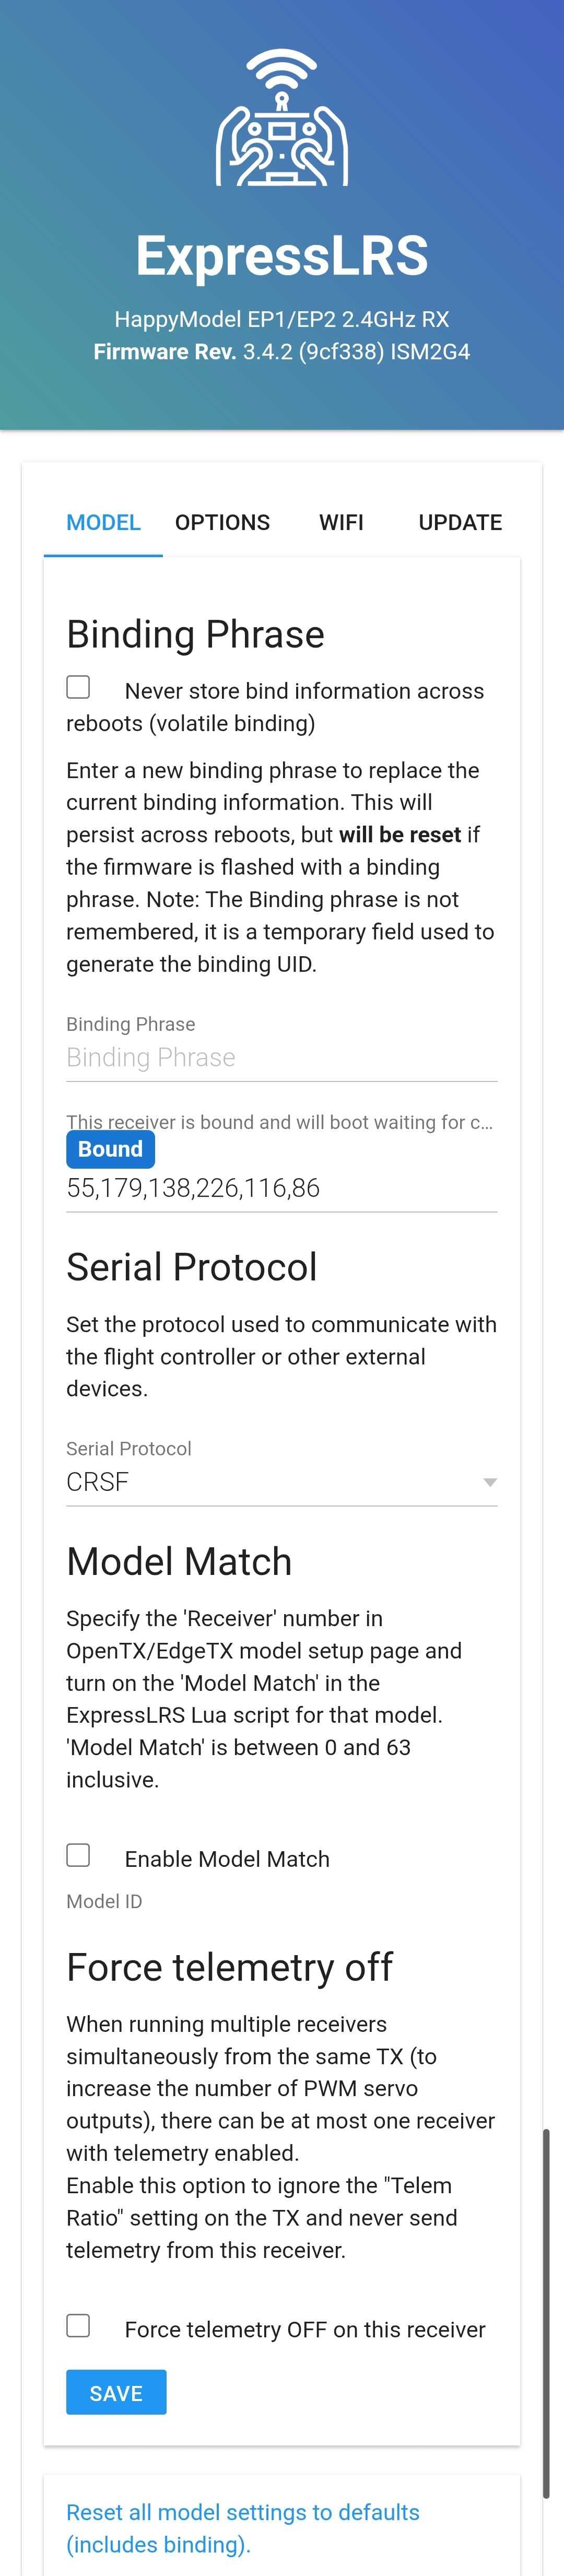The height and width of the screenshot is (2576, 564).
Task: Select the UPDATE tab
Action: pyautogui.click(x=460, y=522)
